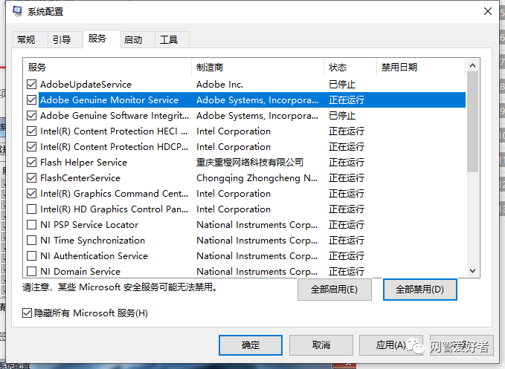Open the 工具 tab
Image resolution: width=505 pixels, height=369 pixels.
(170, 40)
